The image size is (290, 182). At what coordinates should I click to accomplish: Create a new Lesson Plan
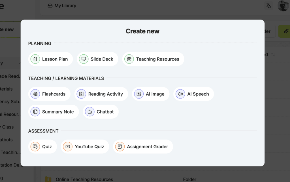click(x=50, y=59)
